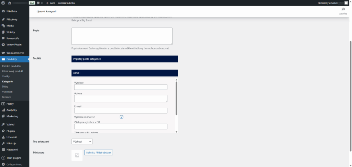Open comments bubble in admin bar
352x167 pixels.
[x=38, y=3]
